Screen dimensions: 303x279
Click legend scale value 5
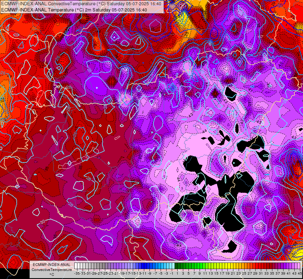coord(188,273)
